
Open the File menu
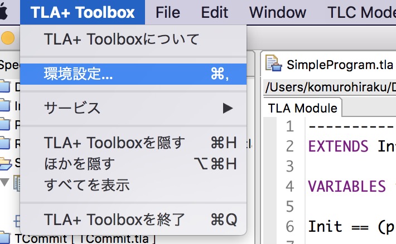coord(168,12)
